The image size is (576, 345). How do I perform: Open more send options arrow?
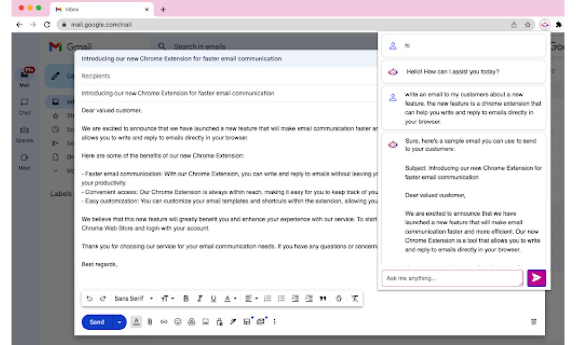pos(119,322)
